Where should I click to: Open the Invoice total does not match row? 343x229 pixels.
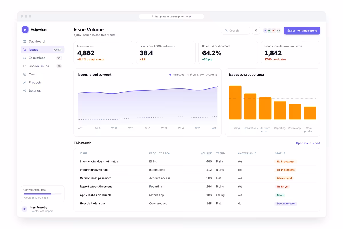(x=197, y=161)
